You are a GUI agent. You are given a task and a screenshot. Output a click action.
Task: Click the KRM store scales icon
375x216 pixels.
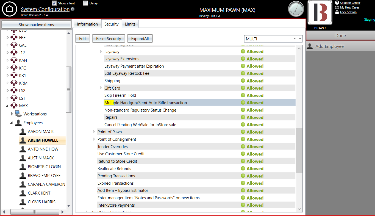coord(14,83)
